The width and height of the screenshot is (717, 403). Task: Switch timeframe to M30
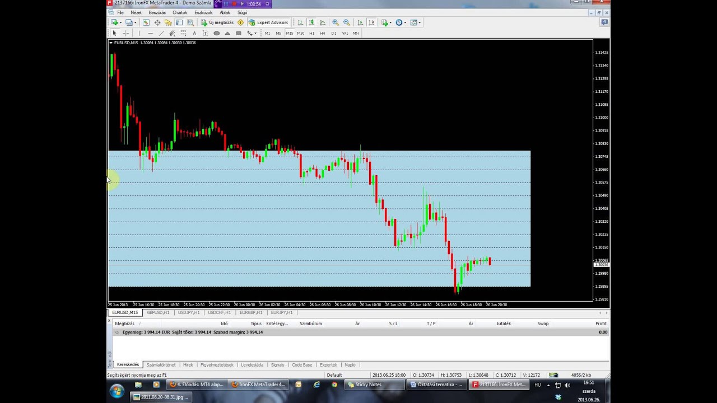[x=301, y=33]
